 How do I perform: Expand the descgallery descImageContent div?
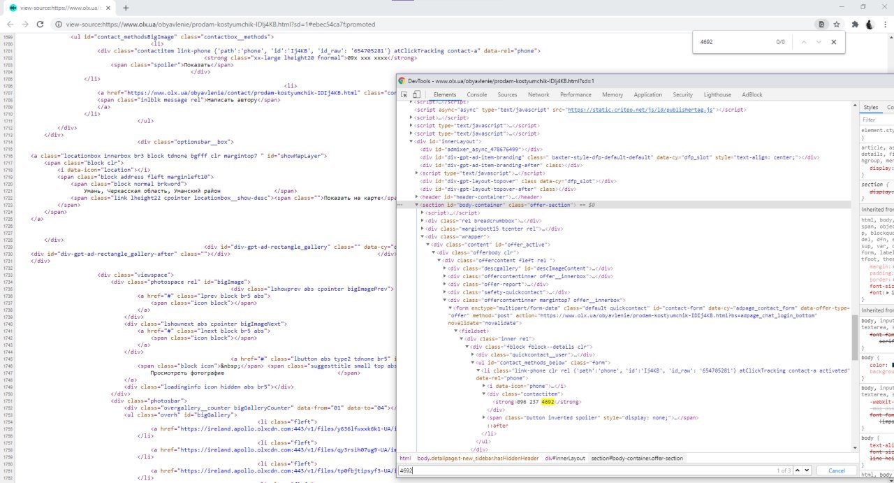445,268
